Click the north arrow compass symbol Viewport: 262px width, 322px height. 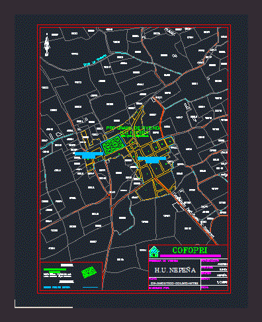[x=47, y=45]
